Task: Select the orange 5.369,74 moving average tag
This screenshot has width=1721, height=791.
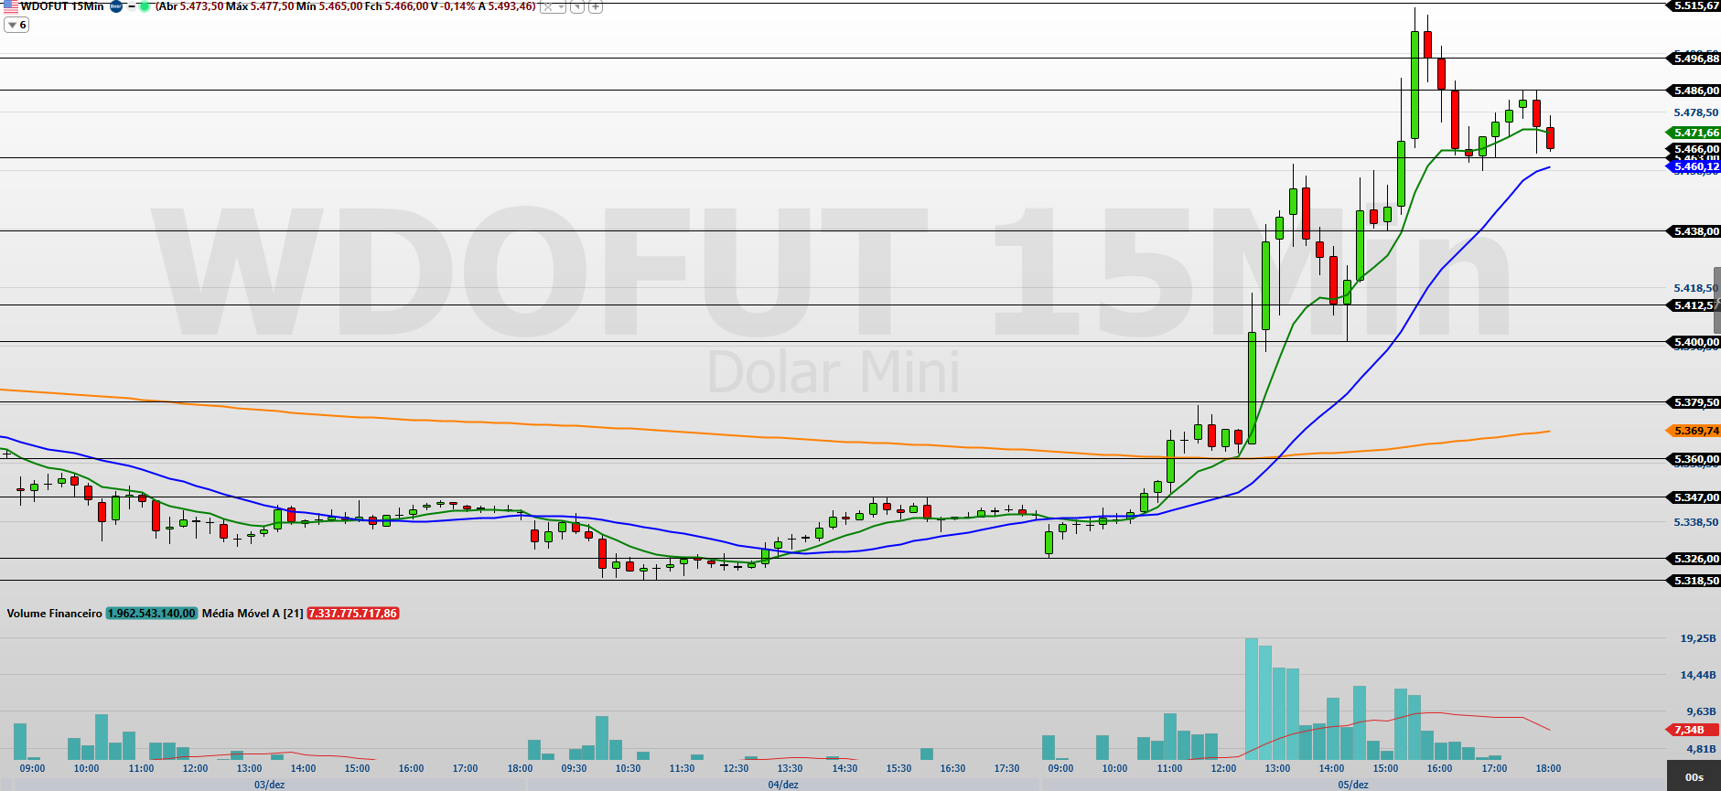Action: point(1694,431)
